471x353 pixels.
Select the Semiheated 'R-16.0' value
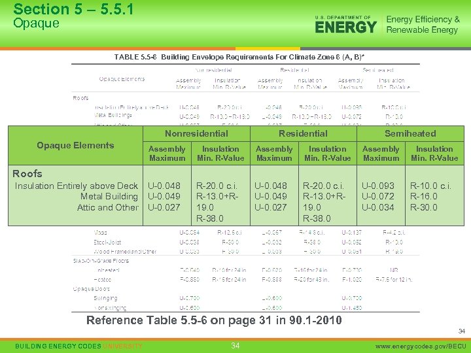(x=423, y=196)
